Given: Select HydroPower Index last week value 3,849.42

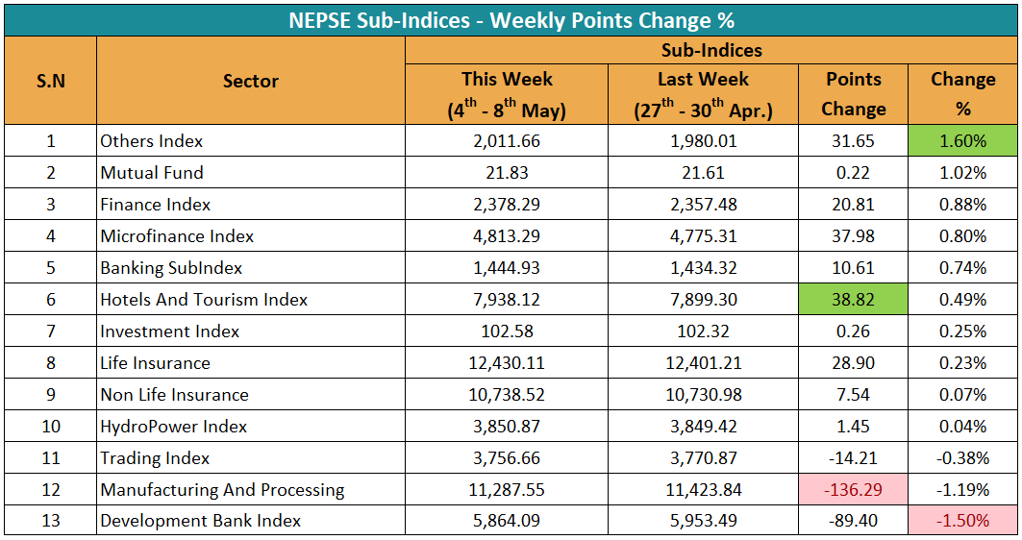Looking at the screenshot, I should [x=703, y=426].
